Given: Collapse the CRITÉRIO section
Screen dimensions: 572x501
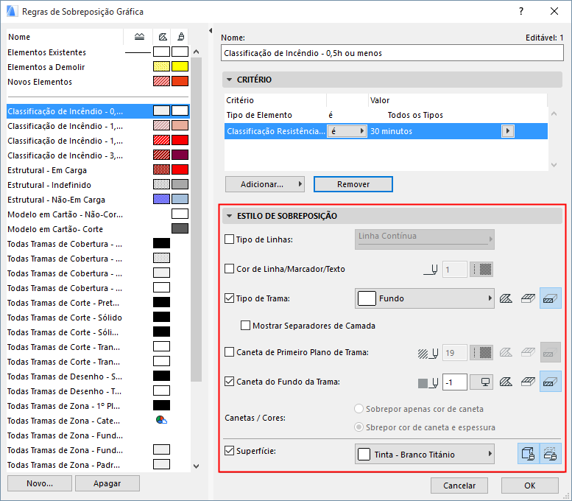Looking at the screenshot, I should click(229, 80).
